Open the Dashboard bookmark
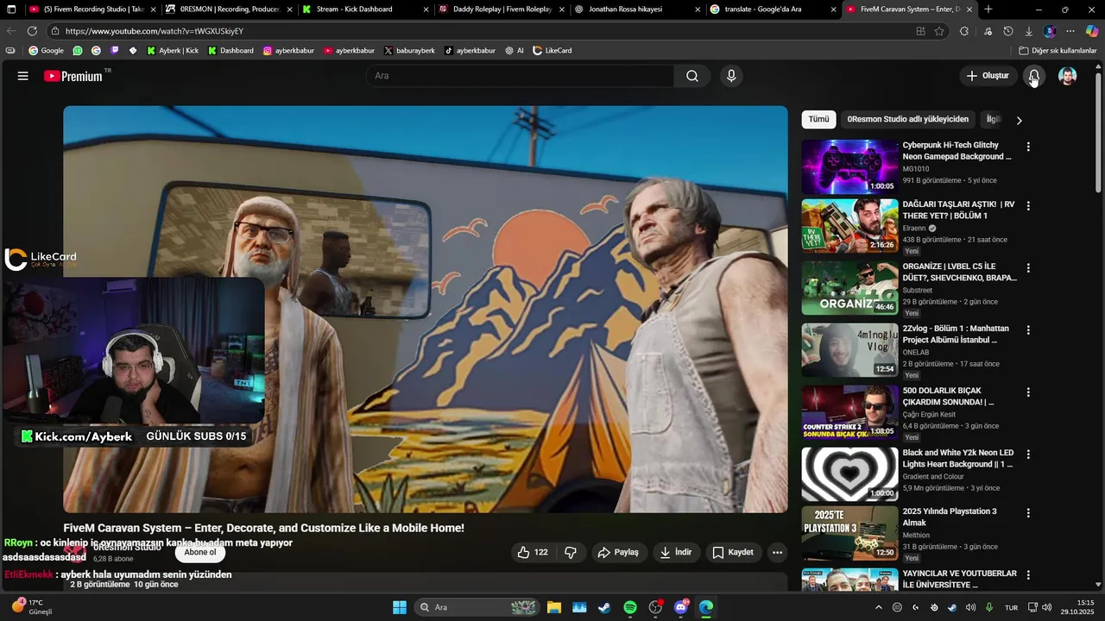The image size is (1105, 621). coord(230,51)
